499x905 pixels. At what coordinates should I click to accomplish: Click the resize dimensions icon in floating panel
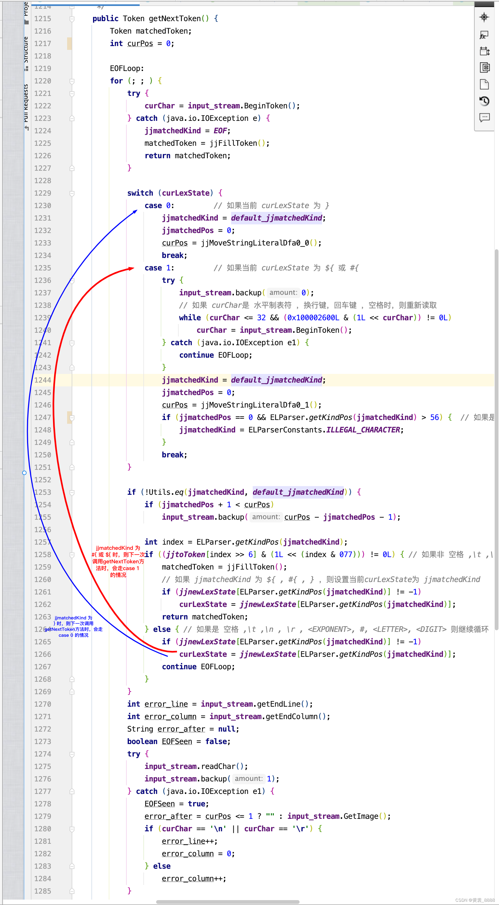[485, 51]
